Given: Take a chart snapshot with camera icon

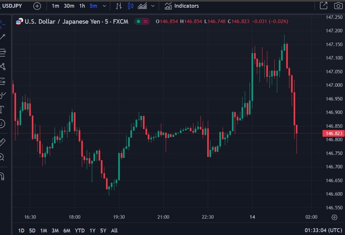Looking at the screenshot, I should [x=338, y=6].
